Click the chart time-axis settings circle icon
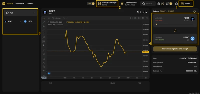The width and height of the screenshot is (200, 94). (x=146, y=78)
